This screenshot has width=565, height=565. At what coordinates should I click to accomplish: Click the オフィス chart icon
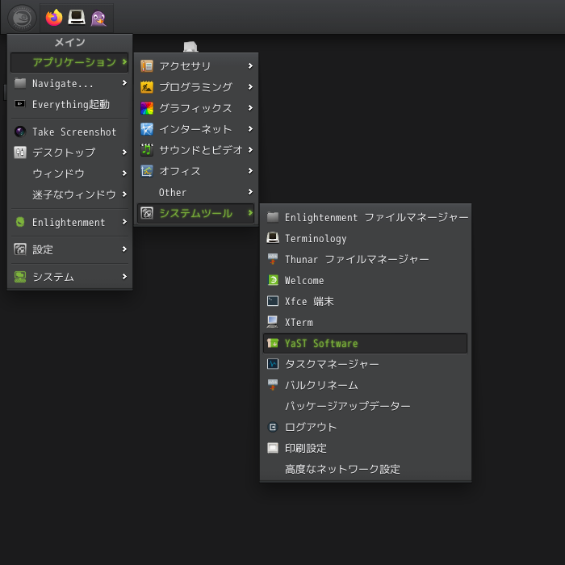147,171
